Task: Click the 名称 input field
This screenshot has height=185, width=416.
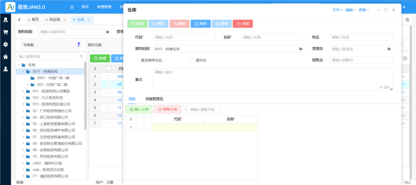Action: 272,37
